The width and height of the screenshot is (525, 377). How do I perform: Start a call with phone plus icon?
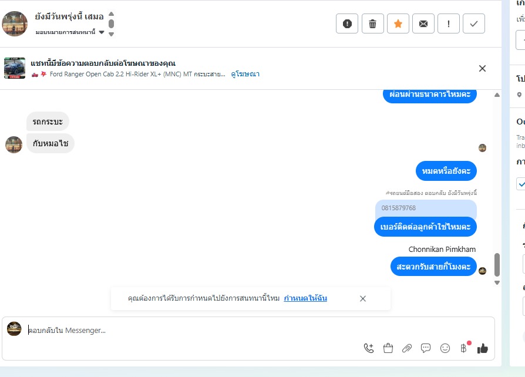pyautogui.click(x=369, y=348)
